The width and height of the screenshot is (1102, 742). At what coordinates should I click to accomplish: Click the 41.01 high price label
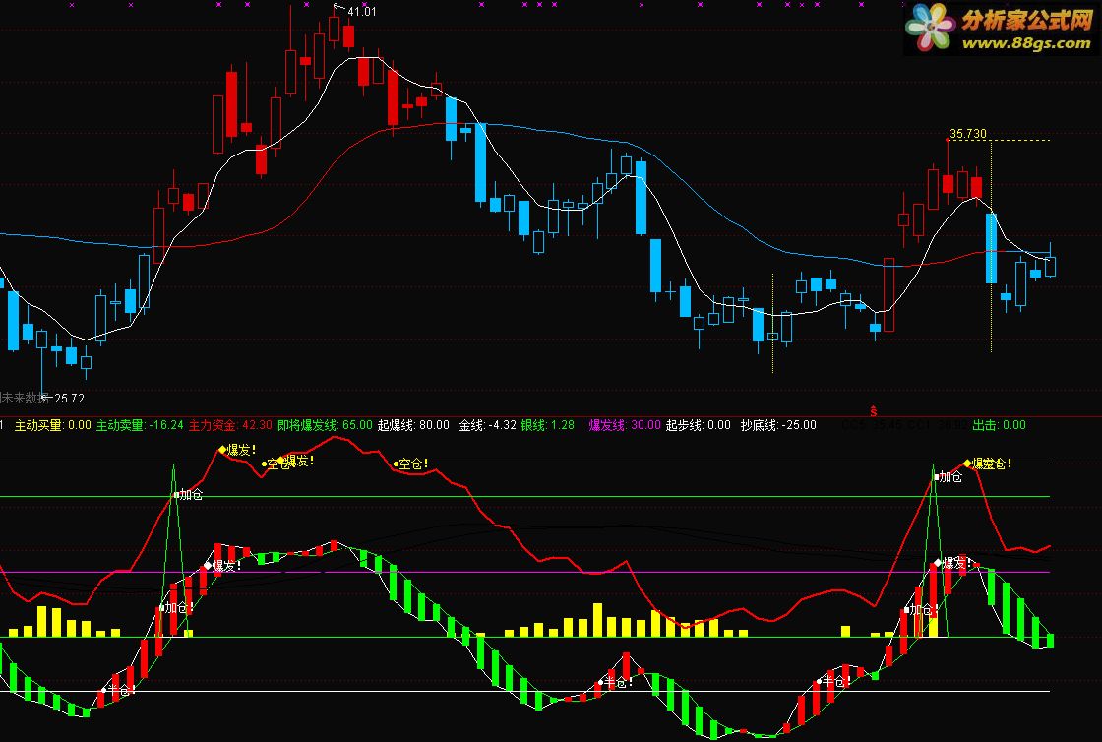(362, 12)
